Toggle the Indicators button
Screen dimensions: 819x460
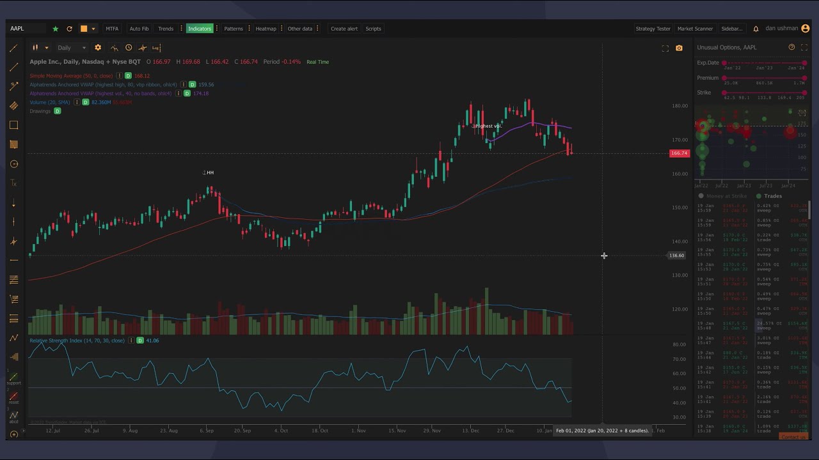[x=200, y=29]
